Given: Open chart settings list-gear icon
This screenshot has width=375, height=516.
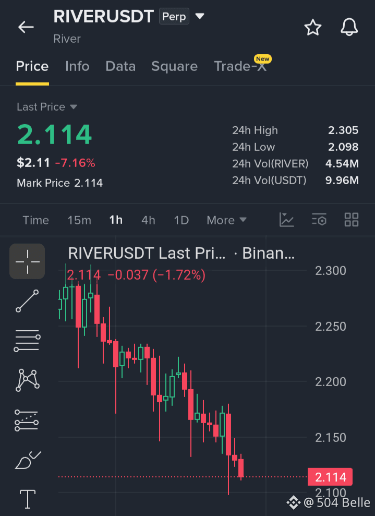Looking at the screenshot, I should (319, 220).
